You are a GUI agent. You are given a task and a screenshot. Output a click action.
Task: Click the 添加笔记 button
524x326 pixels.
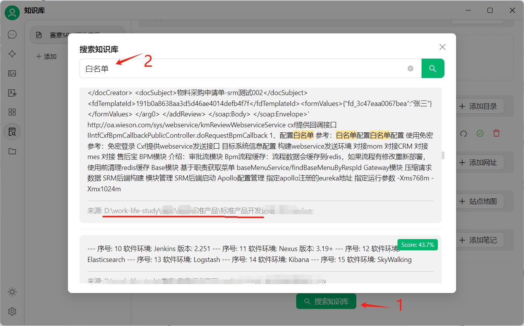(x=478, y=240)
